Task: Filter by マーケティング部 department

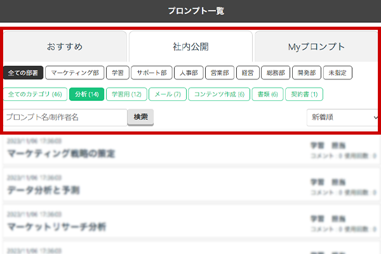Action: pos(75,72)
